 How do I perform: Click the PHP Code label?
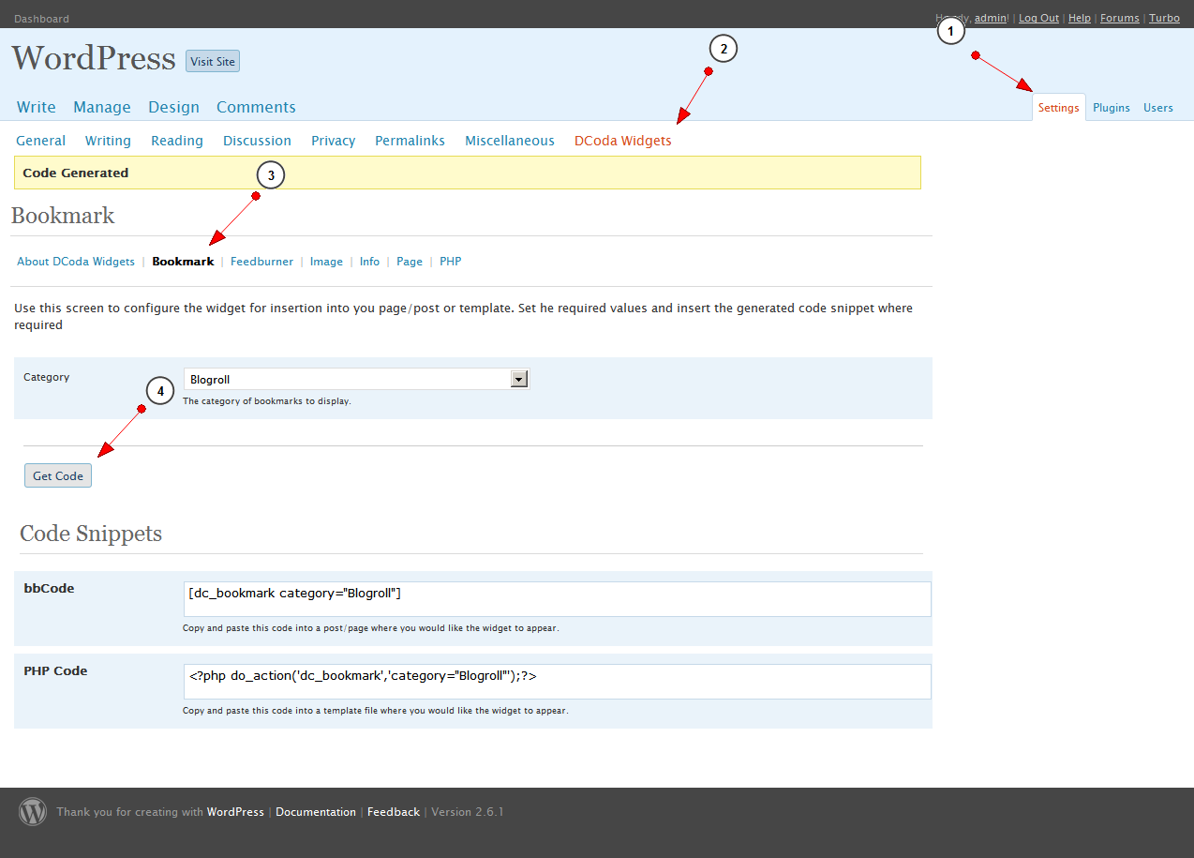pos(55,670)
